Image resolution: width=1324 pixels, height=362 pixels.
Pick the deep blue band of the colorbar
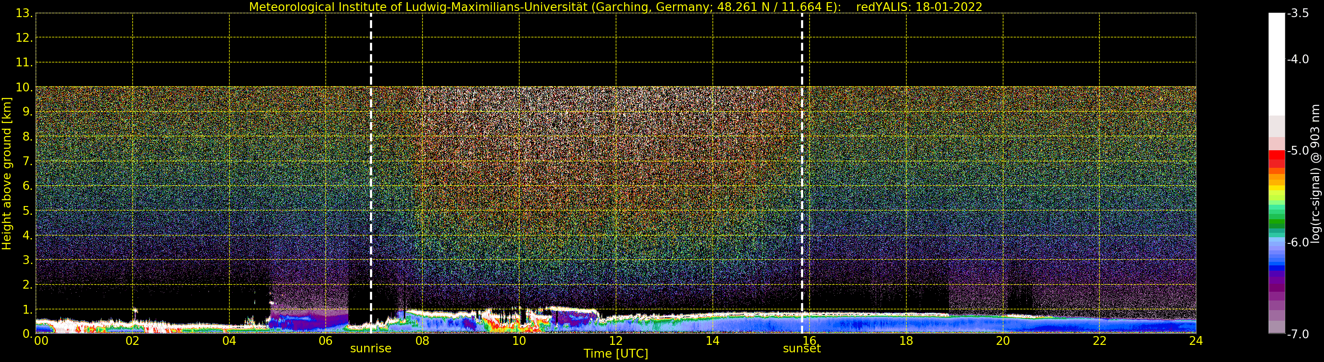1276,268
